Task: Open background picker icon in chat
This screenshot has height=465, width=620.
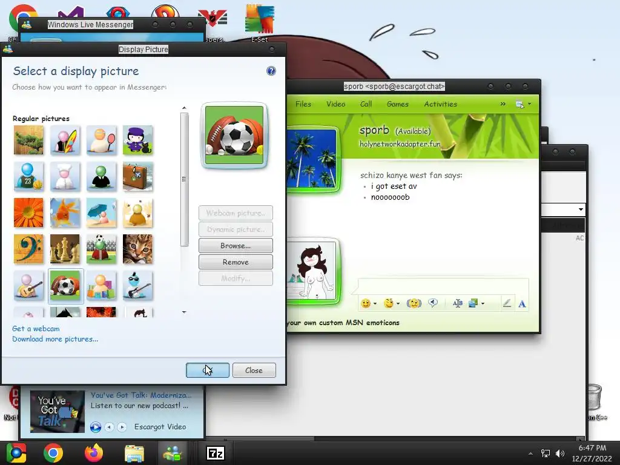Action: tap(473, 304)
